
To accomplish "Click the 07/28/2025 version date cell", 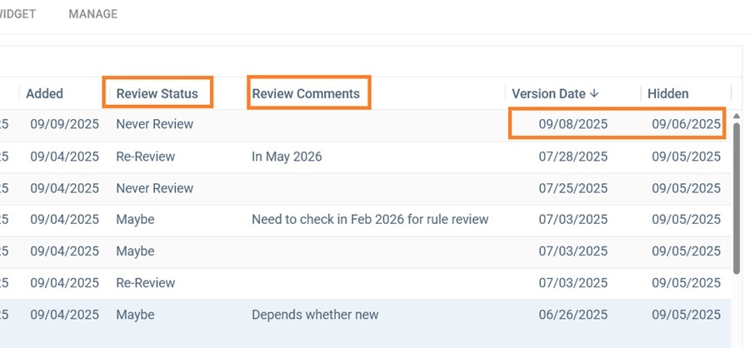I will (x=572, y=157).
